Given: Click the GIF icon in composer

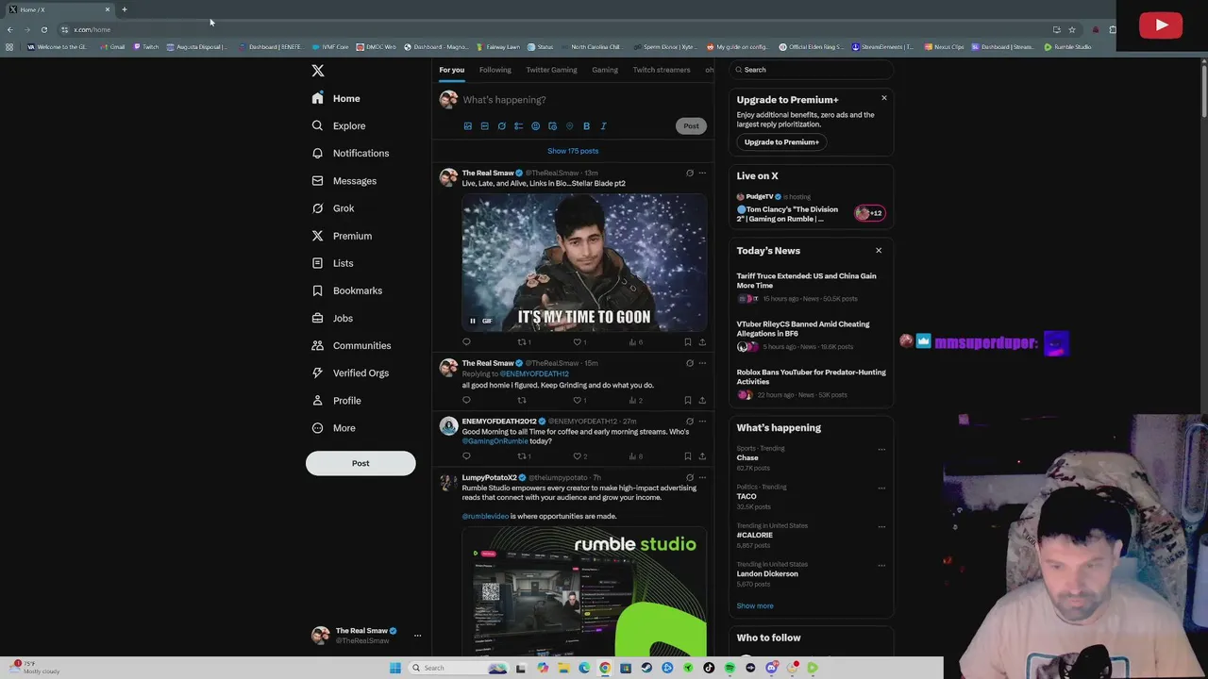Looking at the screenshot, I should (x=485, y=126).
